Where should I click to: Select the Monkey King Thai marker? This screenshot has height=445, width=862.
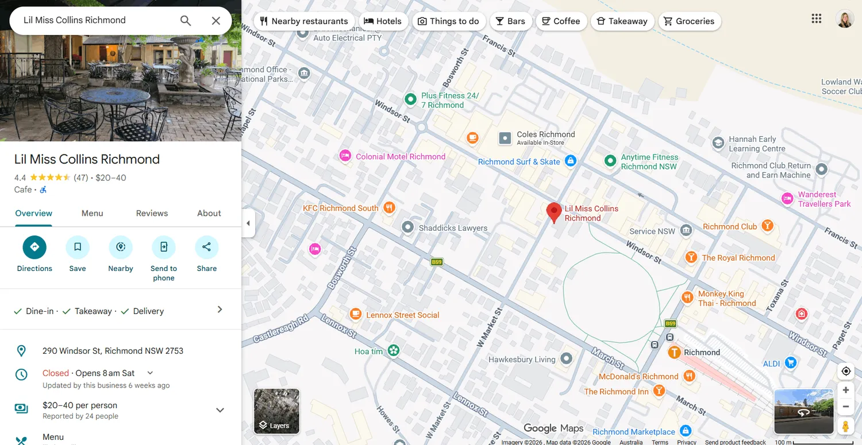[687, 297]
